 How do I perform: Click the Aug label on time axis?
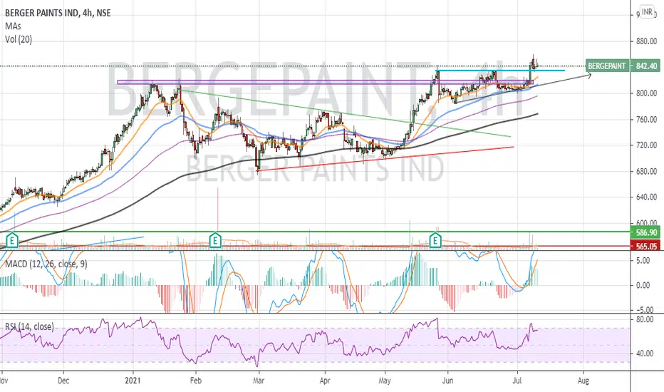coord(583,381)
